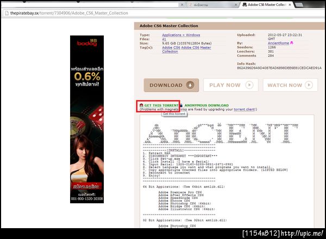Click the pirate ship favicon on the tab

(x=244, y=4)
